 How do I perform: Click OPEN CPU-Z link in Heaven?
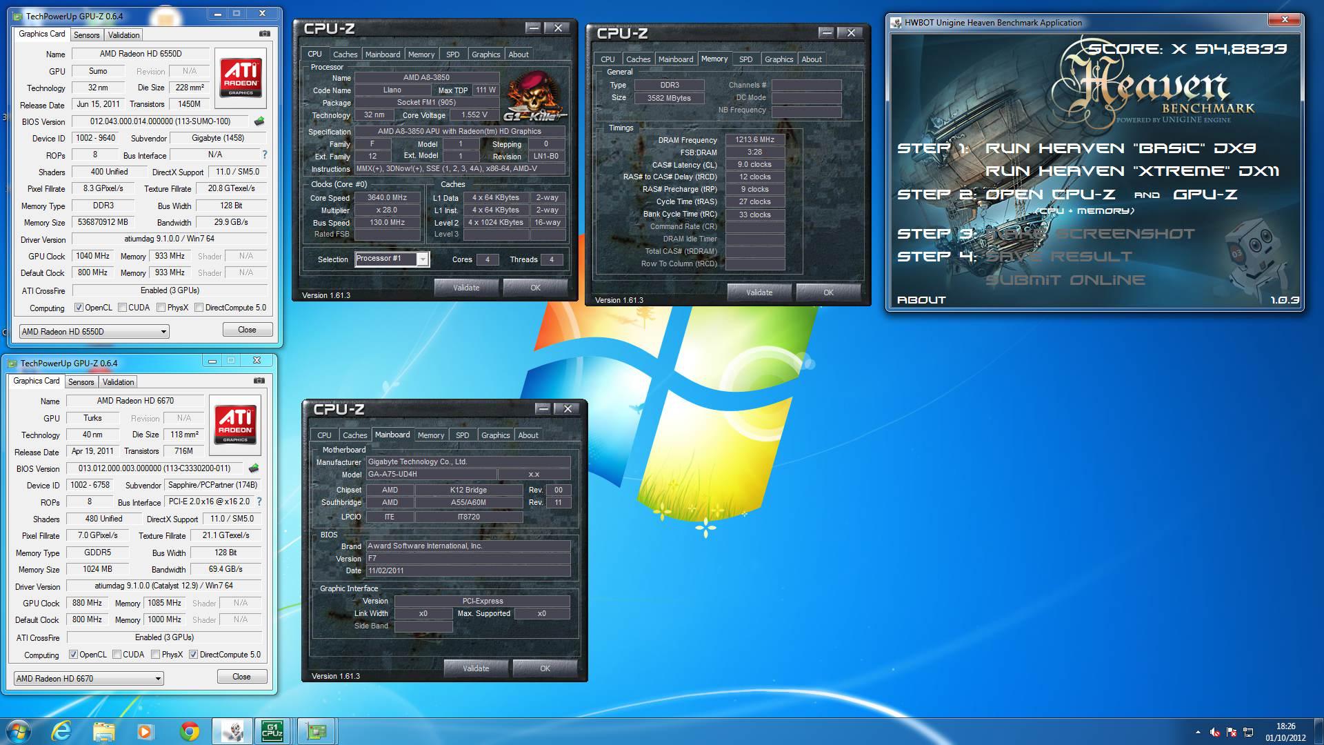pyautogui.click(x=1050, y=195)
